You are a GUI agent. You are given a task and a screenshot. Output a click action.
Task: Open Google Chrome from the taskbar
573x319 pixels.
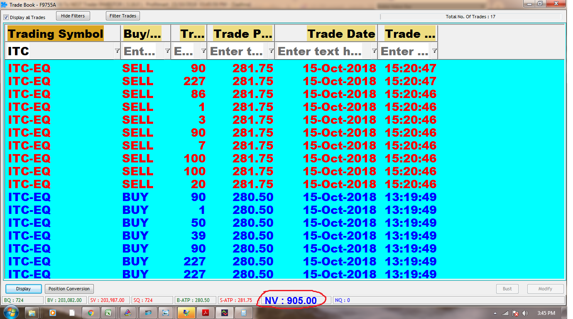(x=91, y=313)
